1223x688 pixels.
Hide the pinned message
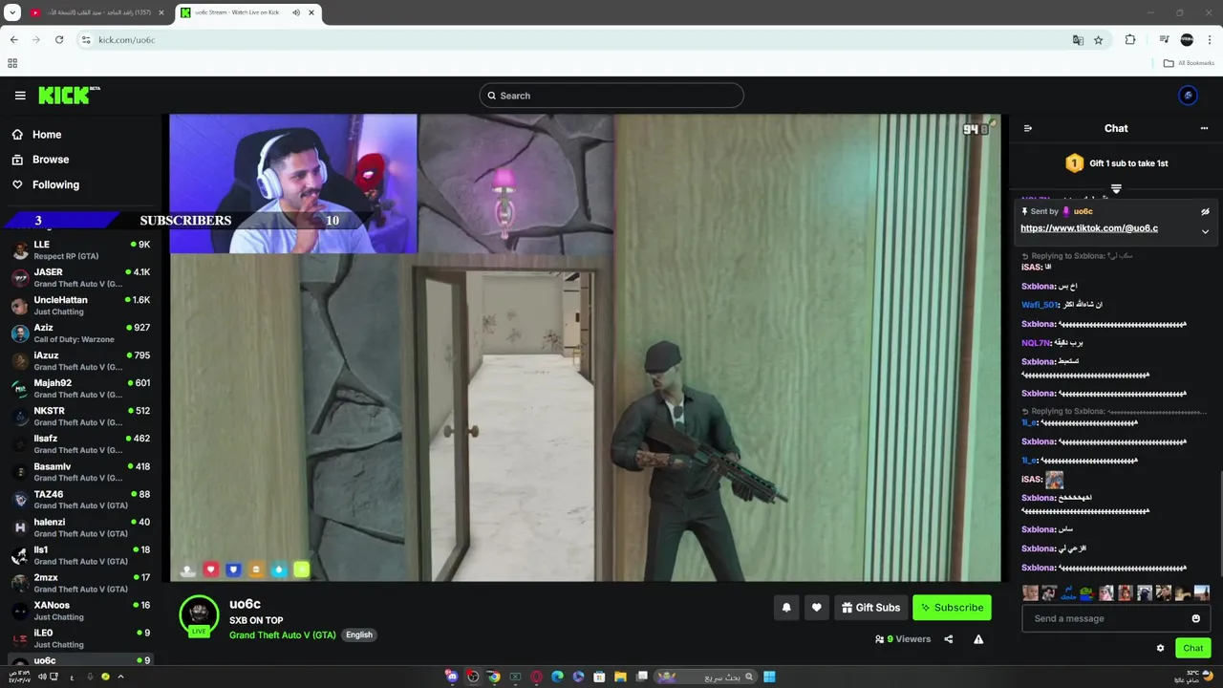(1205, 212)
